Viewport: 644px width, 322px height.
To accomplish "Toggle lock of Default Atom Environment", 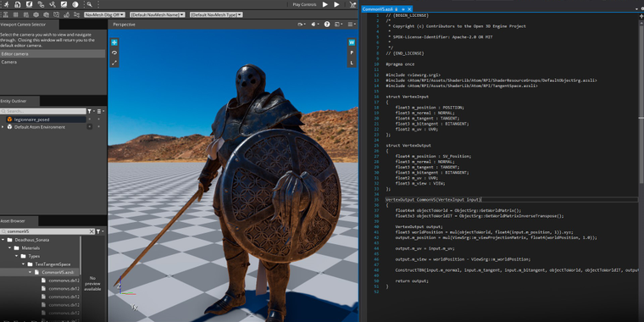I will point(98,127).
